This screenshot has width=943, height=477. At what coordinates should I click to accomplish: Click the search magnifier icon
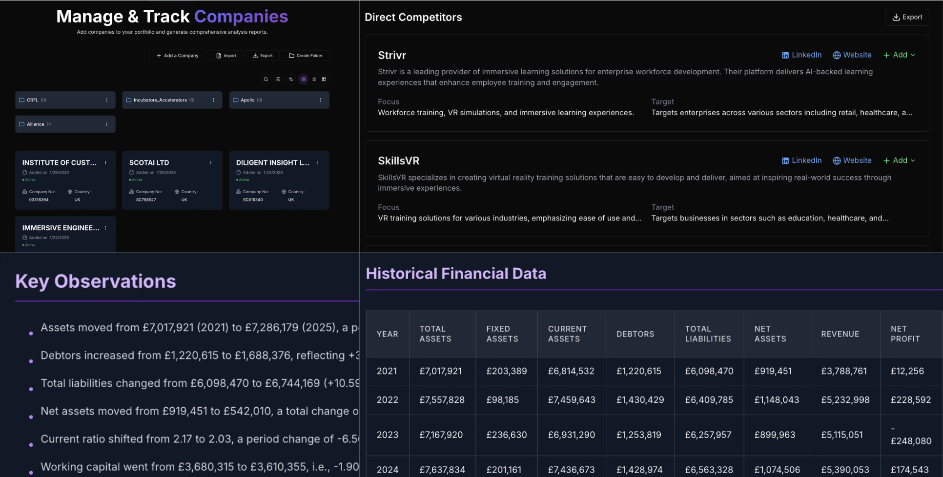point(266,79)
